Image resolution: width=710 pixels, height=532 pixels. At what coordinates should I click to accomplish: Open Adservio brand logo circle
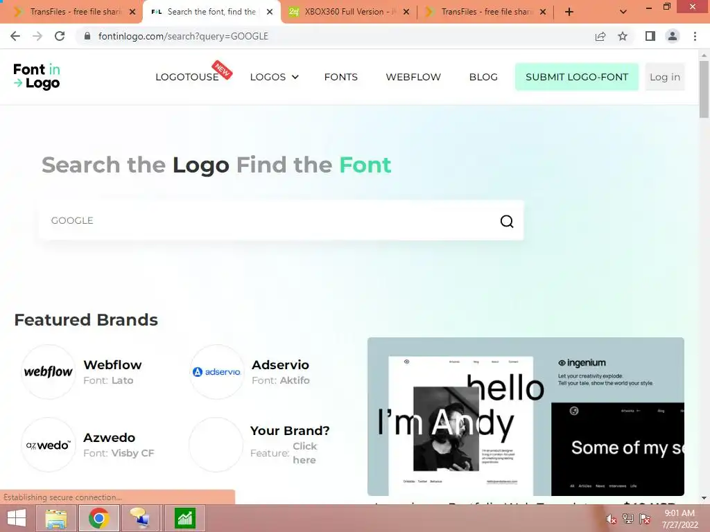tap(216, 372)
